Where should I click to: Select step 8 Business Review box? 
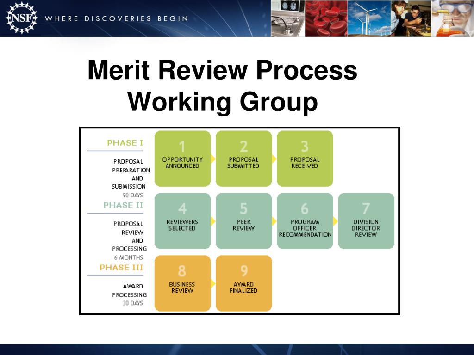tap(182, 283)
